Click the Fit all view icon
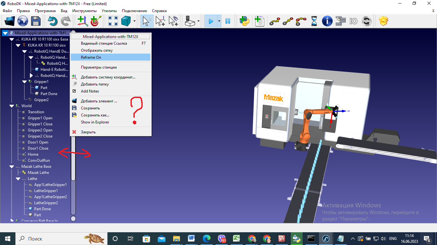Image resolution: width=437 pixels, height=245 pixels. tap(113, 21)
